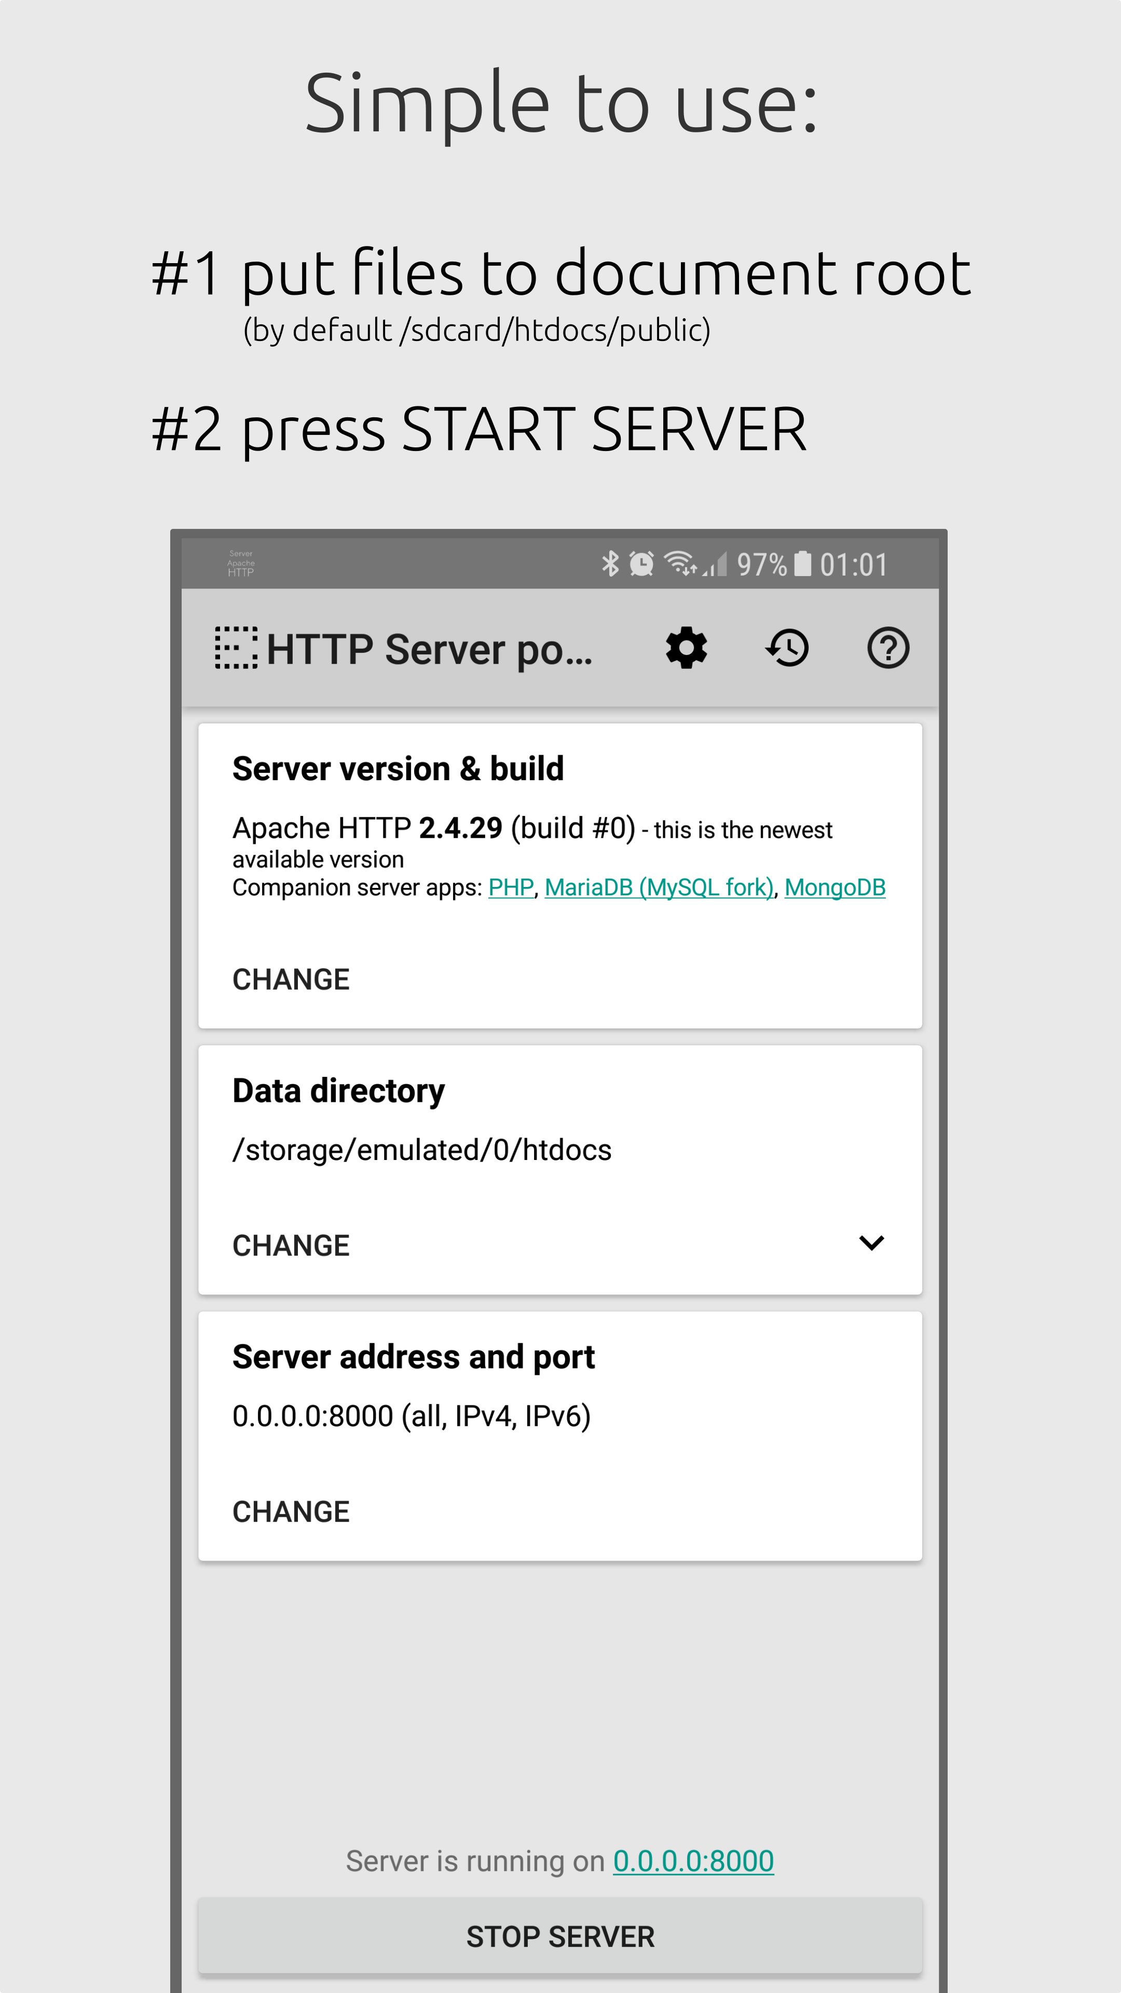Open the history clock icon
Viewport: 1121px width, 1993px height.
click(788, 648)
